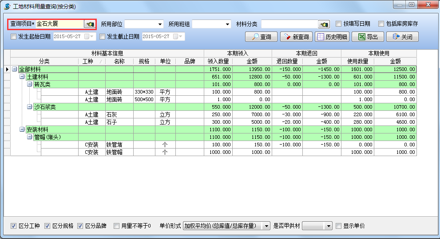Open 历史明细 history details
This screenshot has width=440, height=239.
click(x=331, y=37)
